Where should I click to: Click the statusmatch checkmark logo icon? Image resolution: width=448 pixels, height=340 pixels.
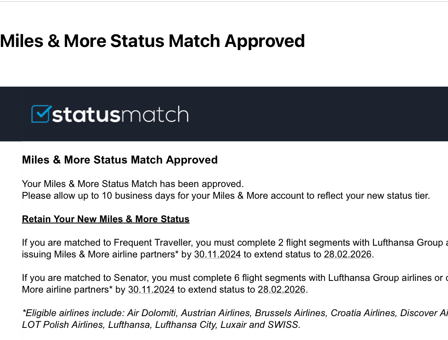tap(41, 114)
